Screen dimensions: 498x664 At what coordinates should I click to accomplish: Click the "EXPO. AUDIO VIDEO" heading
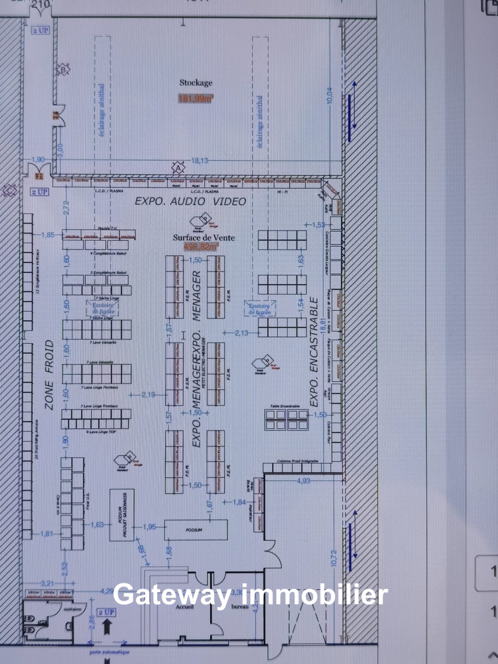pyautogui.click(x=190, y=202)
